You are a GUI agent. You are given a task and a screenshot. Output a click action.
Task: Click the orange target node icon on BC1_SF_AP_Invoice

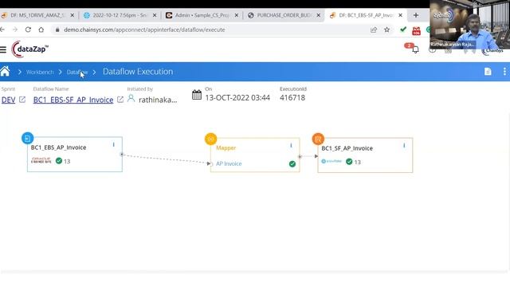pyautogui.click(x=318, y=140)
